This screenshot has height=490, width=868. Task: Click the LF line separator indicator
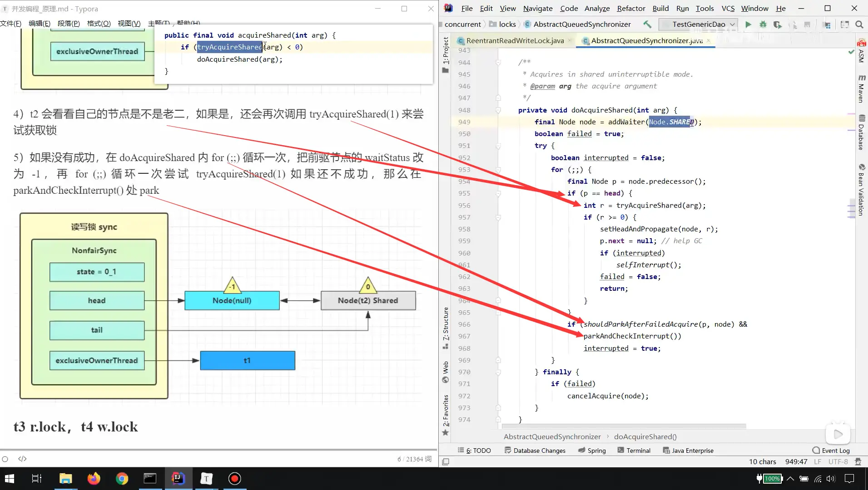[x=818, y=461]
